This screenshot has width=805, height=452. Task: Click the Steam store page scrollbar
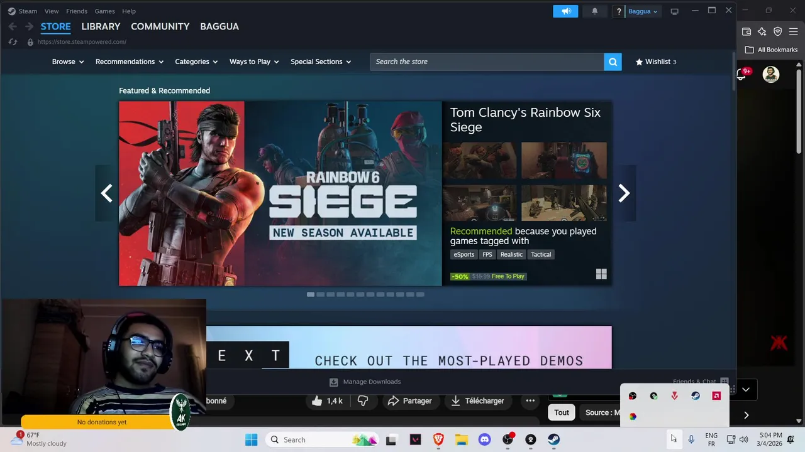pos(733,70)
